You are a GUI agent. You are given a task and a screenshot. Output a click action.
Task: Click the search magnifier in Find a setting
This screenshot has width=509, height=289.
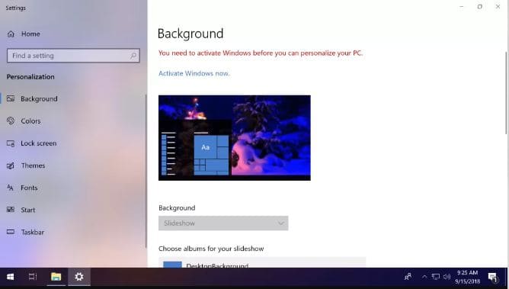tap(133, 56)
